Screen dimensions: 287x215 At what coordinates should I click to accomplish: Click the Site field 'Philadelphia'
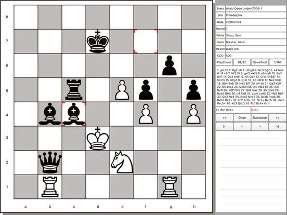(255, 15)
